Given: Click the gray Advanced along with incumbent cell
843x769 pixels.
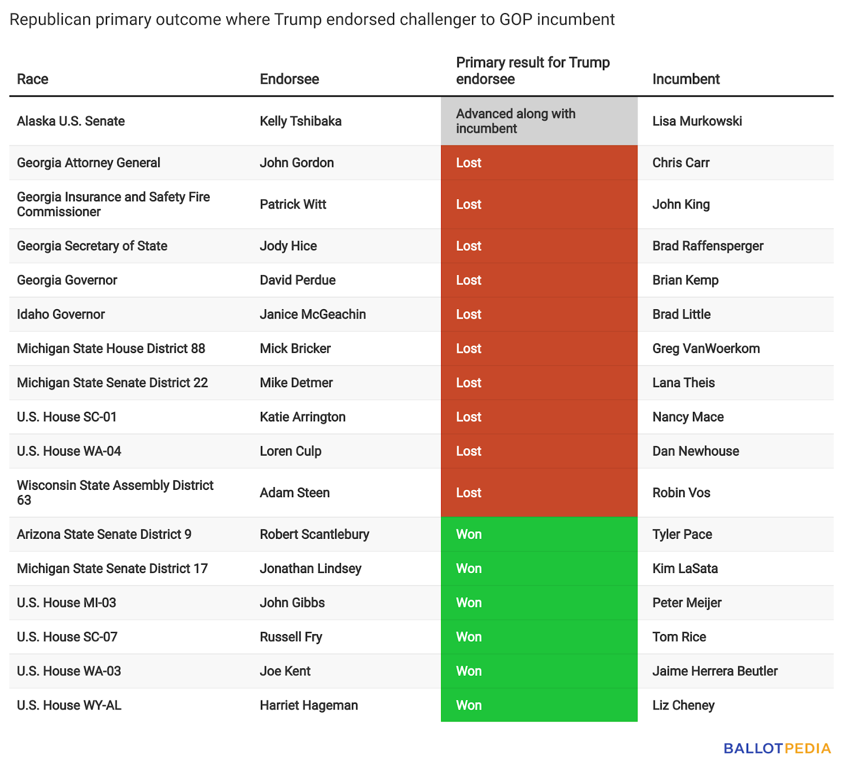Looking at the screenshot, I should pyautogui.click(x=539, y=121).
